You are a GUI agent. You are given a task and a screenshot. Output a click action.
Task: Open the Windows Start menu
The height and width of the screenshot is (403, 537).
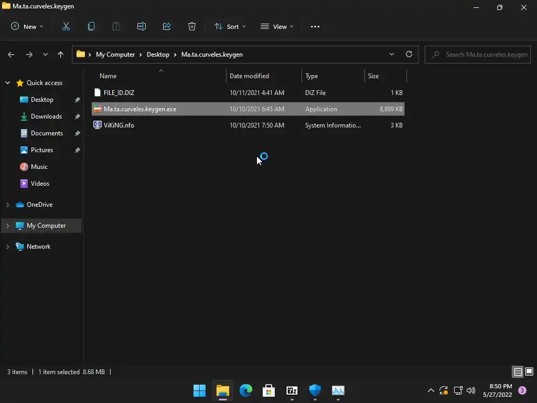point(199,390)
